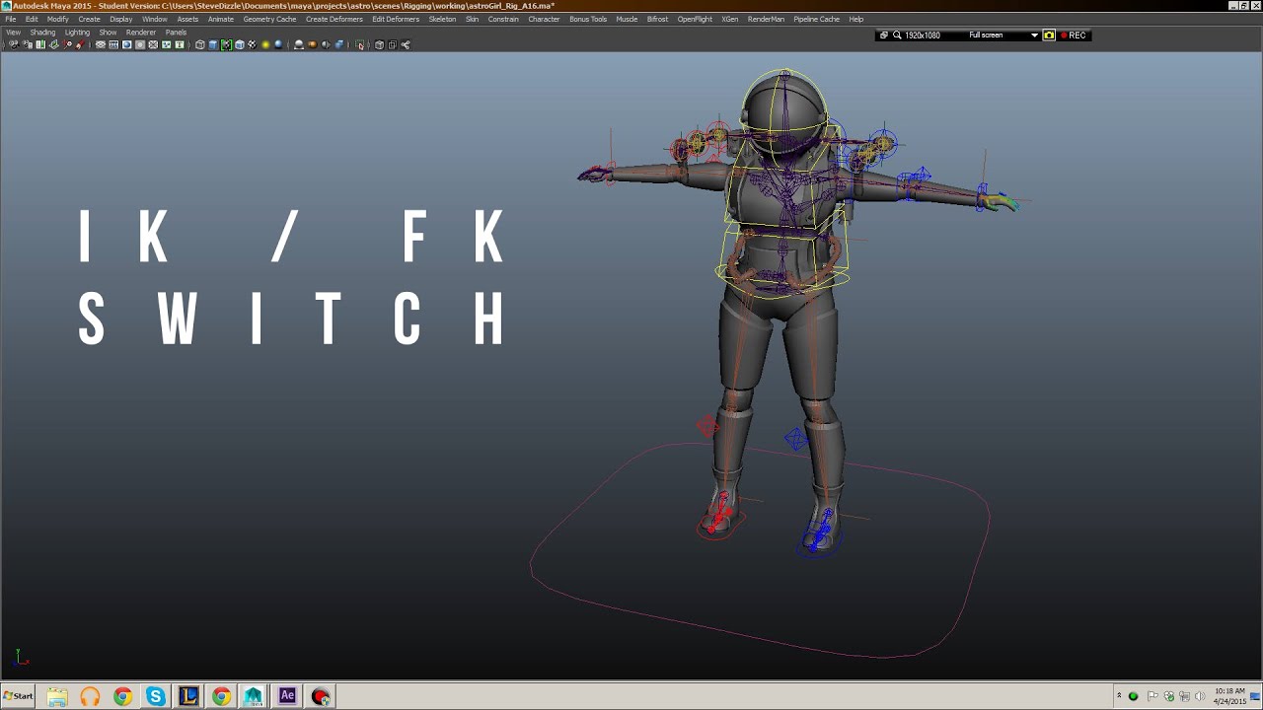Click the magnifier icon beside 1920x1080
1263x710 pixels.
(x=897, y=35)
